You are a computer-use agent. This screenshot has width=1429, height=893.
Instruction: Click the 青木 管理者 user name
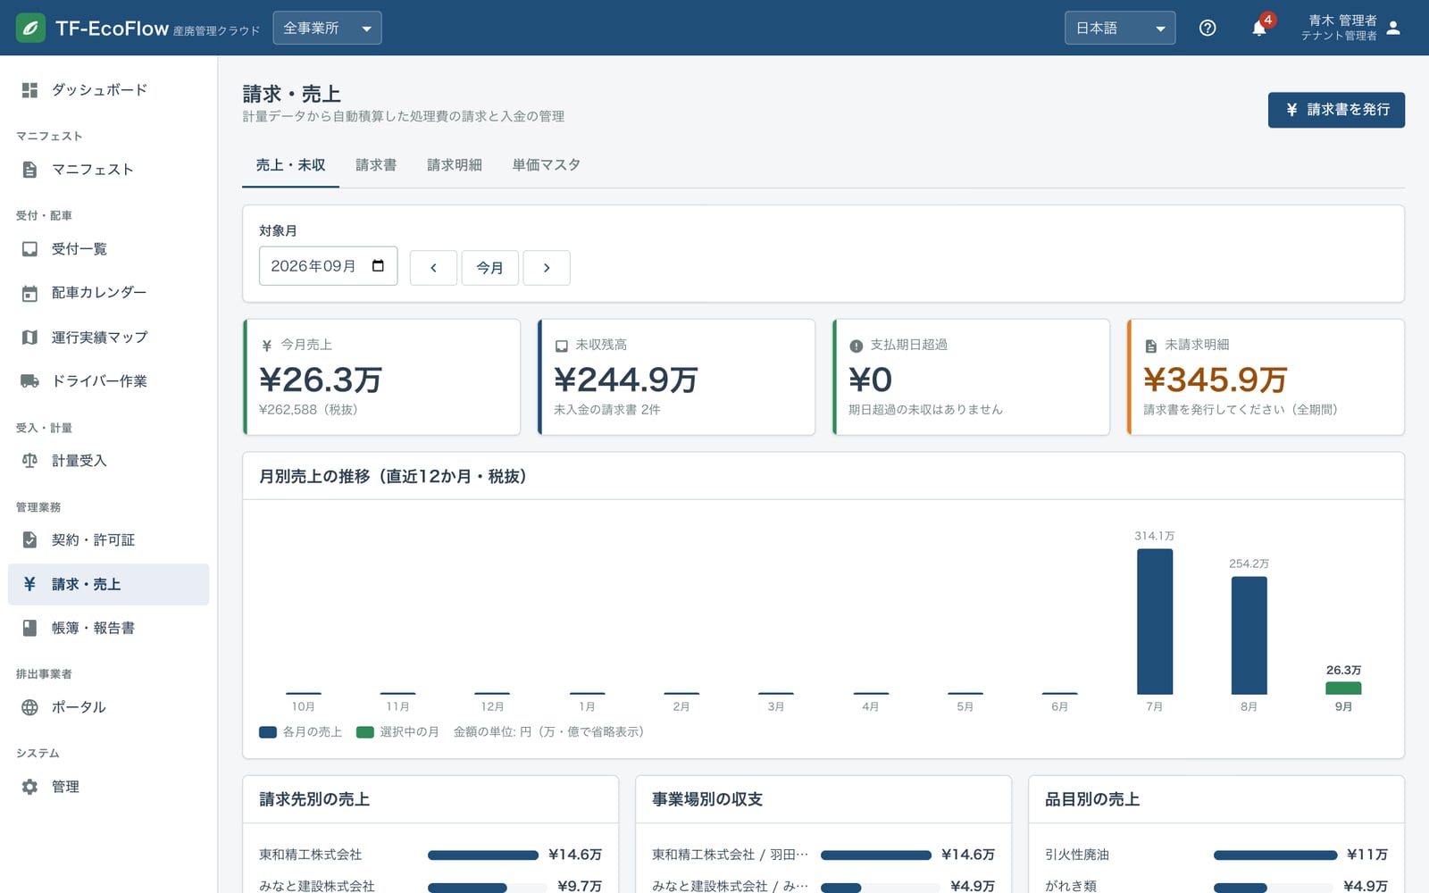point(1342,21)
